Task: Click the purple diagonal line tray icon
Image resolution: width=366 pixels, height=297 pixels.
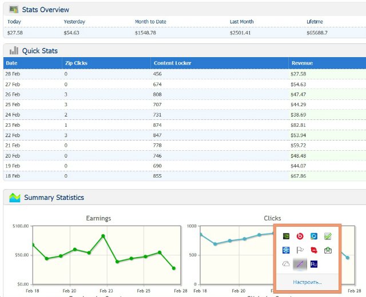Action: [x=300, y=264]
